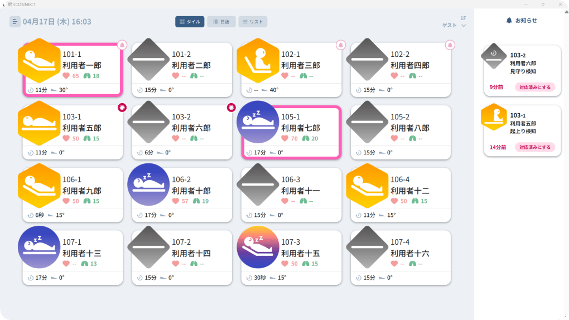Click the gray diamond icon for 107-2
Screen dimensions: 569x320
point(148,247)
